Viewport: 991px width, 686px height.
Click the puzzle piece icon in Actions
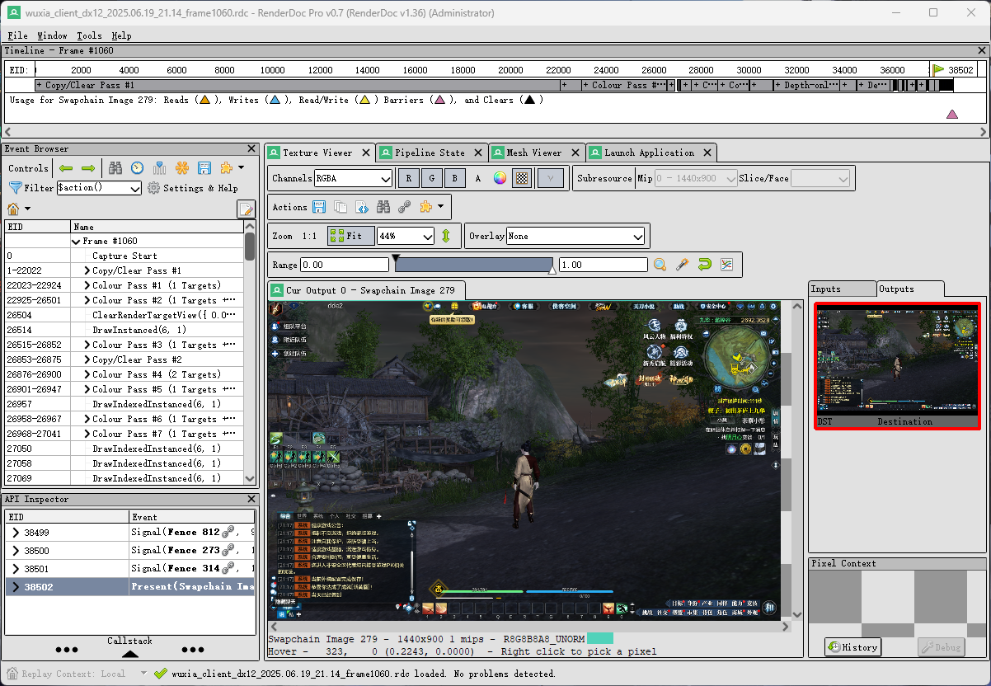pyautogui.click(x=426, y=207)
